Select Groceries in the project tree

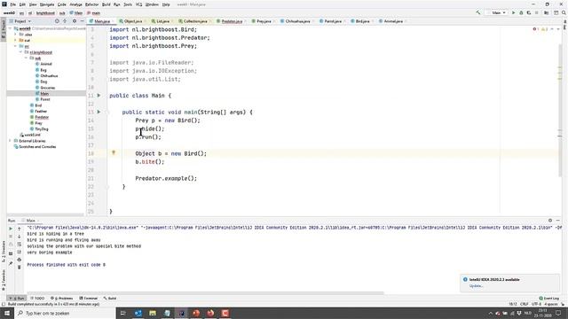click(x=47, y=88)
